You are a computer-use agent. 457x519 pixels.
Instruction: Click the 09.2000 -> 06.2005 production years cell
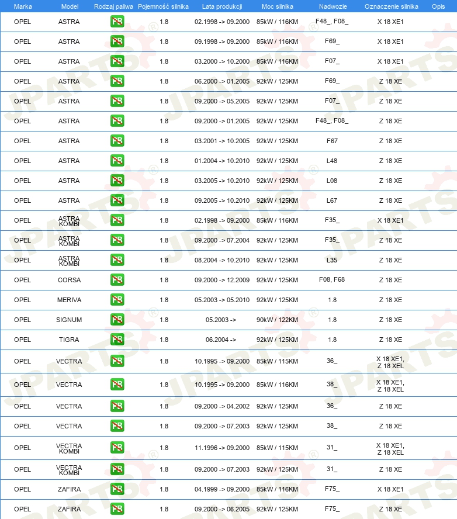222,509
